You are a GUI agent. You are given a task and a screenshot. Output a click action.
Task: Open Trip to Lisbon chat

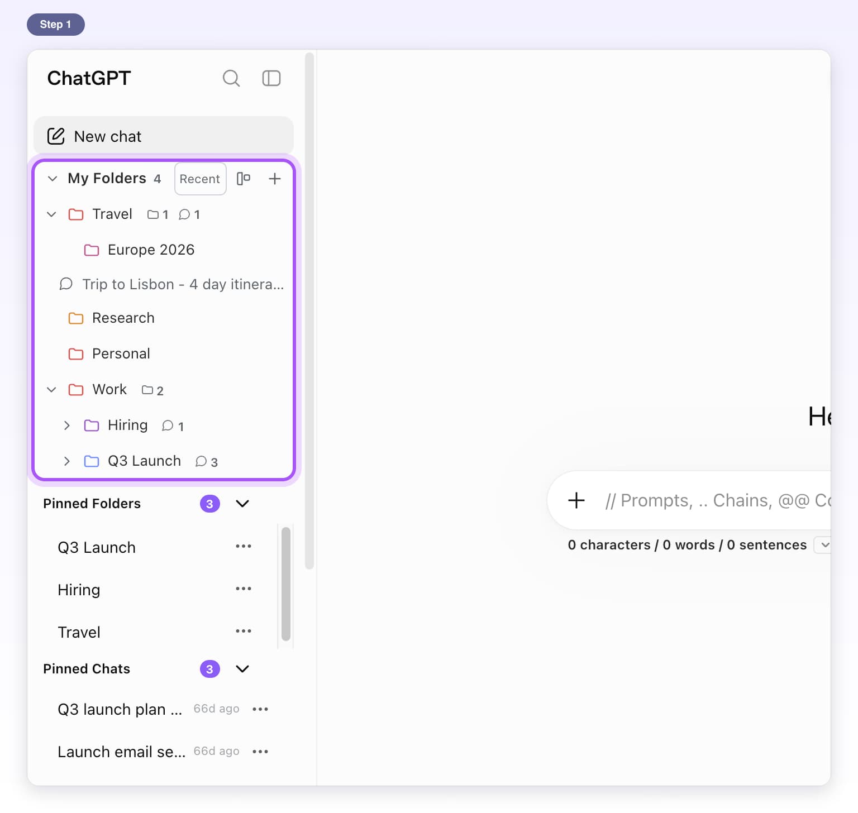(x=172, y=284)
